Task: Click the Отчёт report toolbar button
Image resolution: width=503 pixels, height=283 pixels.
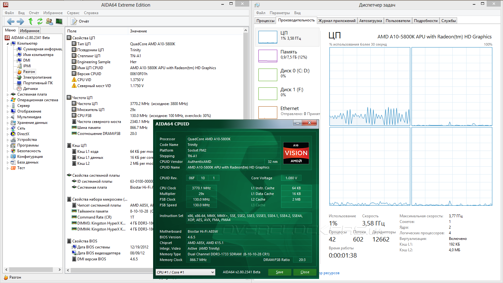Action: click(x=80, y=21)
